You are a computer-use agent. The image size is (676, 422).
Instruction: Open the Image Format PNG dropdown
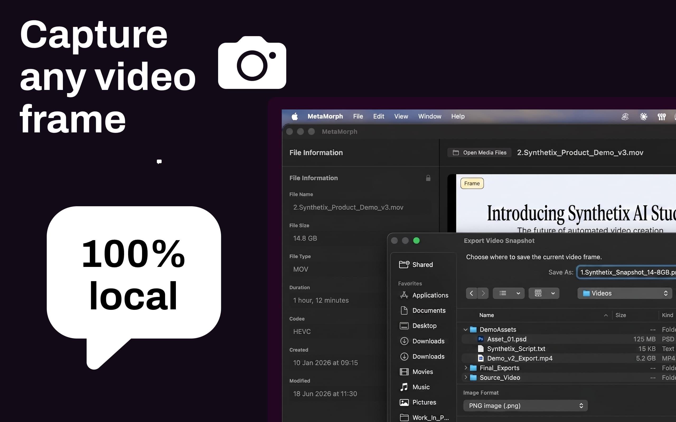[x=525, y=406]
